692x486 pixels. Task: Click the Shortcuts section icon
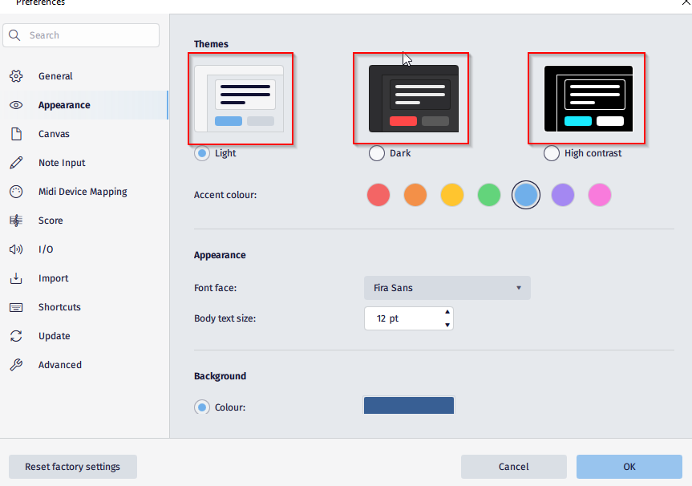click(x=17, y=306)
